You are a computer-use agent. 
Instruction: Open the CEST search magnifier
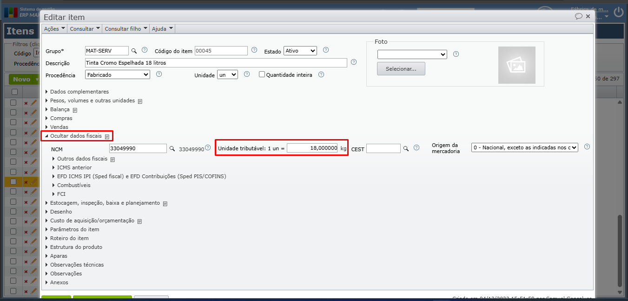coord(406,148)
